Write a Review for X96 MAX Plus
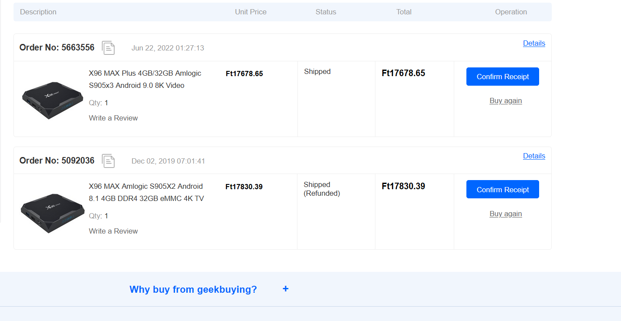 coord(113,118)
